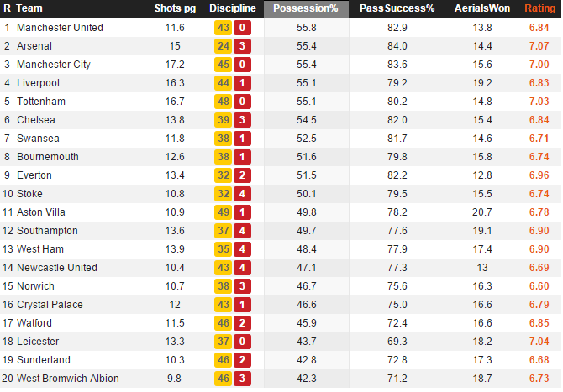Click the Discipline column header
The height and width of the screenshot is (392, 563).
pos(232,8)
